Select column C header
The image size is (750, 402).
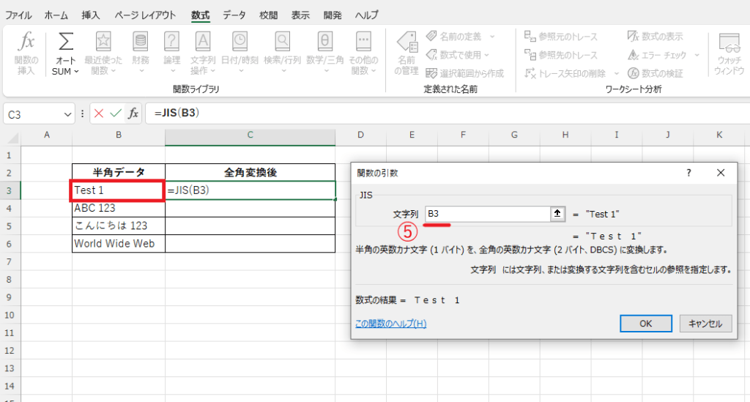tap(250, 135)
